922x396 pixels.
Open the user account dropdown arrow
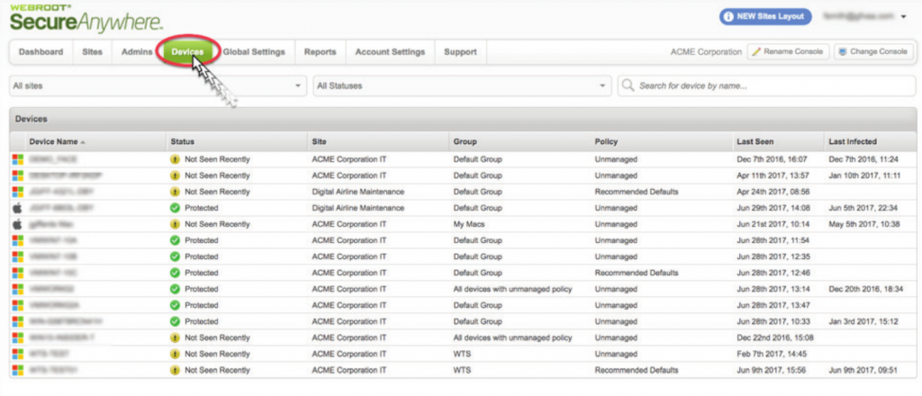904,17
